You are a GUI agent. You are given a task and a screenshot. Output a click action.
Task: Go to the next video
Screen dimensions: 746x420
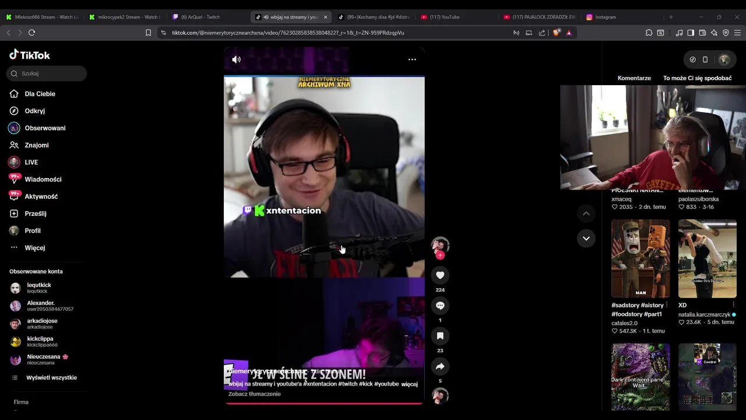(x=586, y=238)
